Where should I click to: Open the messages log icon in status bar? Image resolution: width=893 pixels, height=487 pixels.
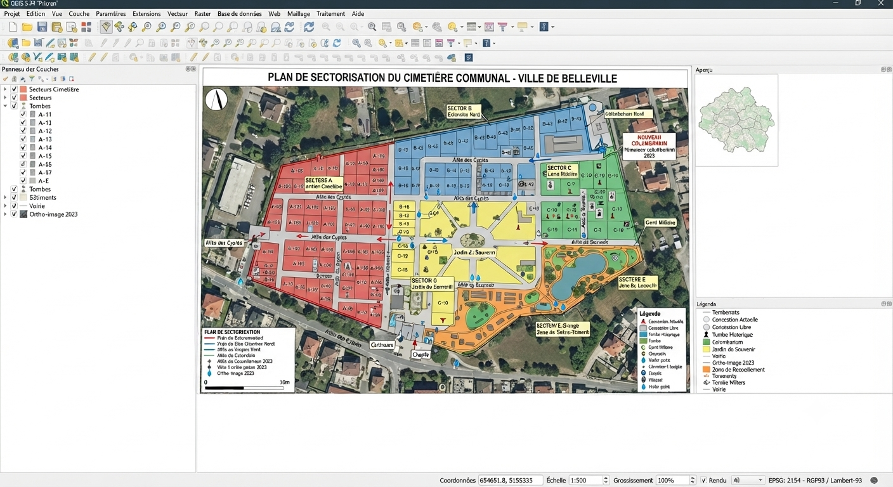(x=874, y=481)
